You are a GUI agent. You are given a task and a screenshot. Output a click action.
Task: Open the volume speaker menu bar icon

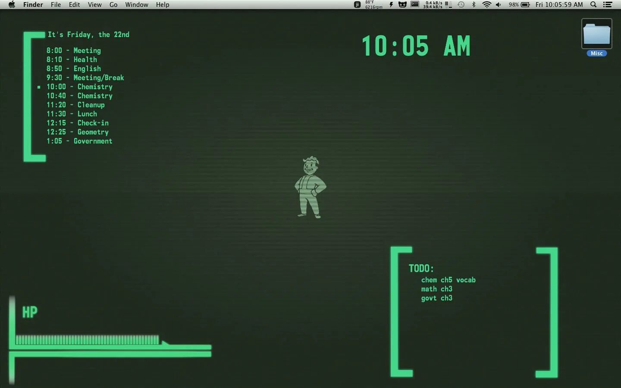499,5
